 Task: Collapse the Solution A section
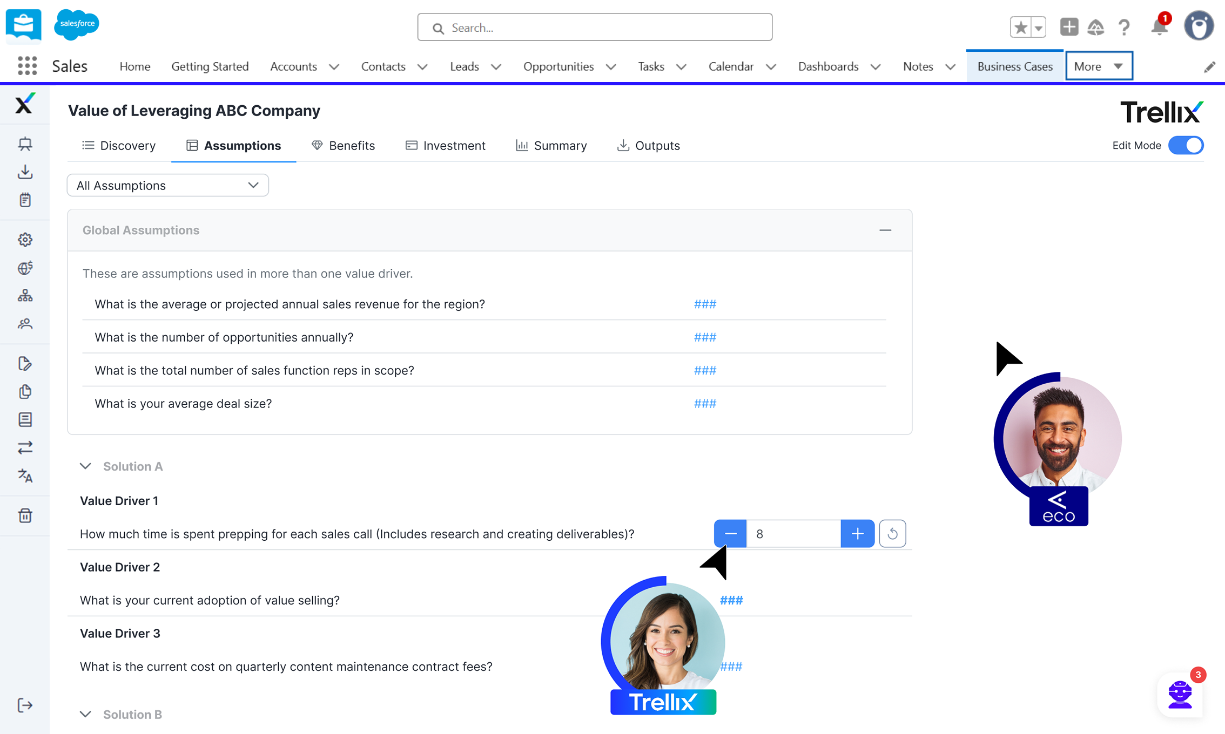[x=85, y=466]
